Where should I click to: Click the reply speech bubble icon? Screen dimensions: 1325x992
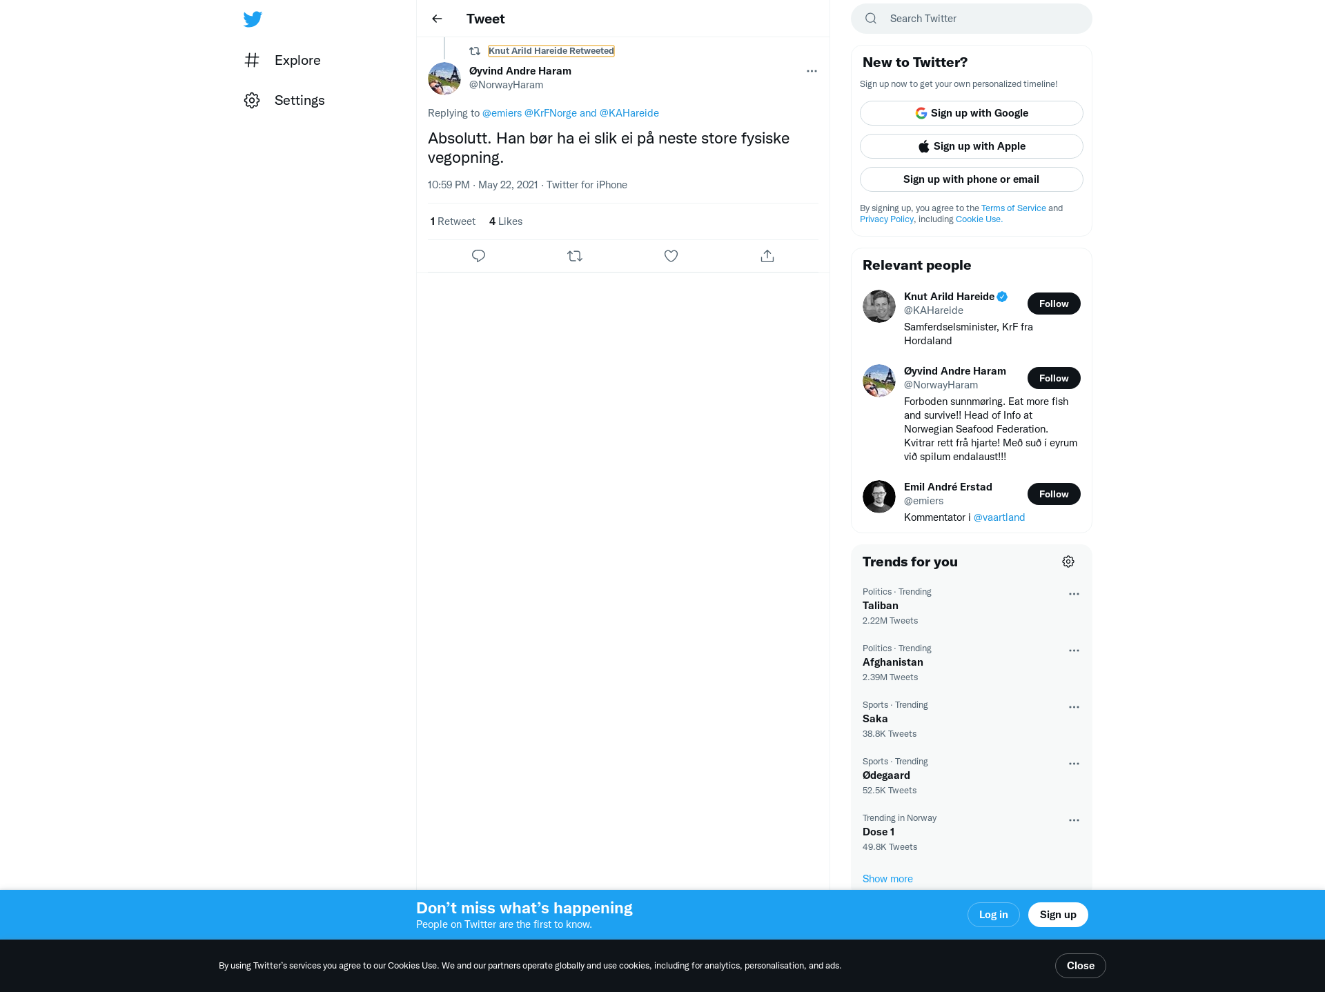click(478, 256)
